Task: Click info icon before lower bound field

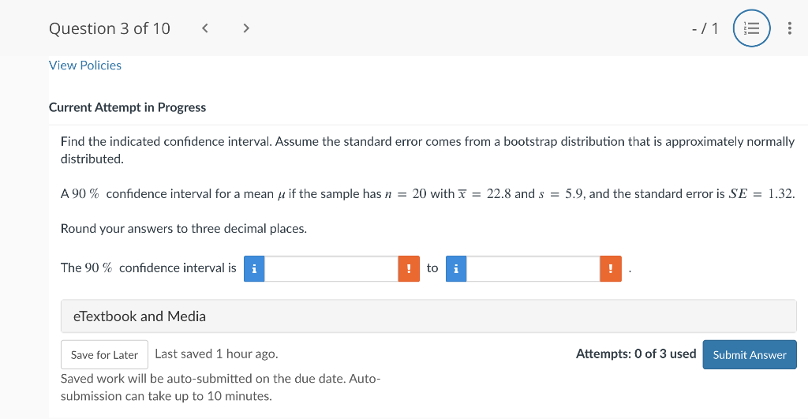Action: [253, 268]
